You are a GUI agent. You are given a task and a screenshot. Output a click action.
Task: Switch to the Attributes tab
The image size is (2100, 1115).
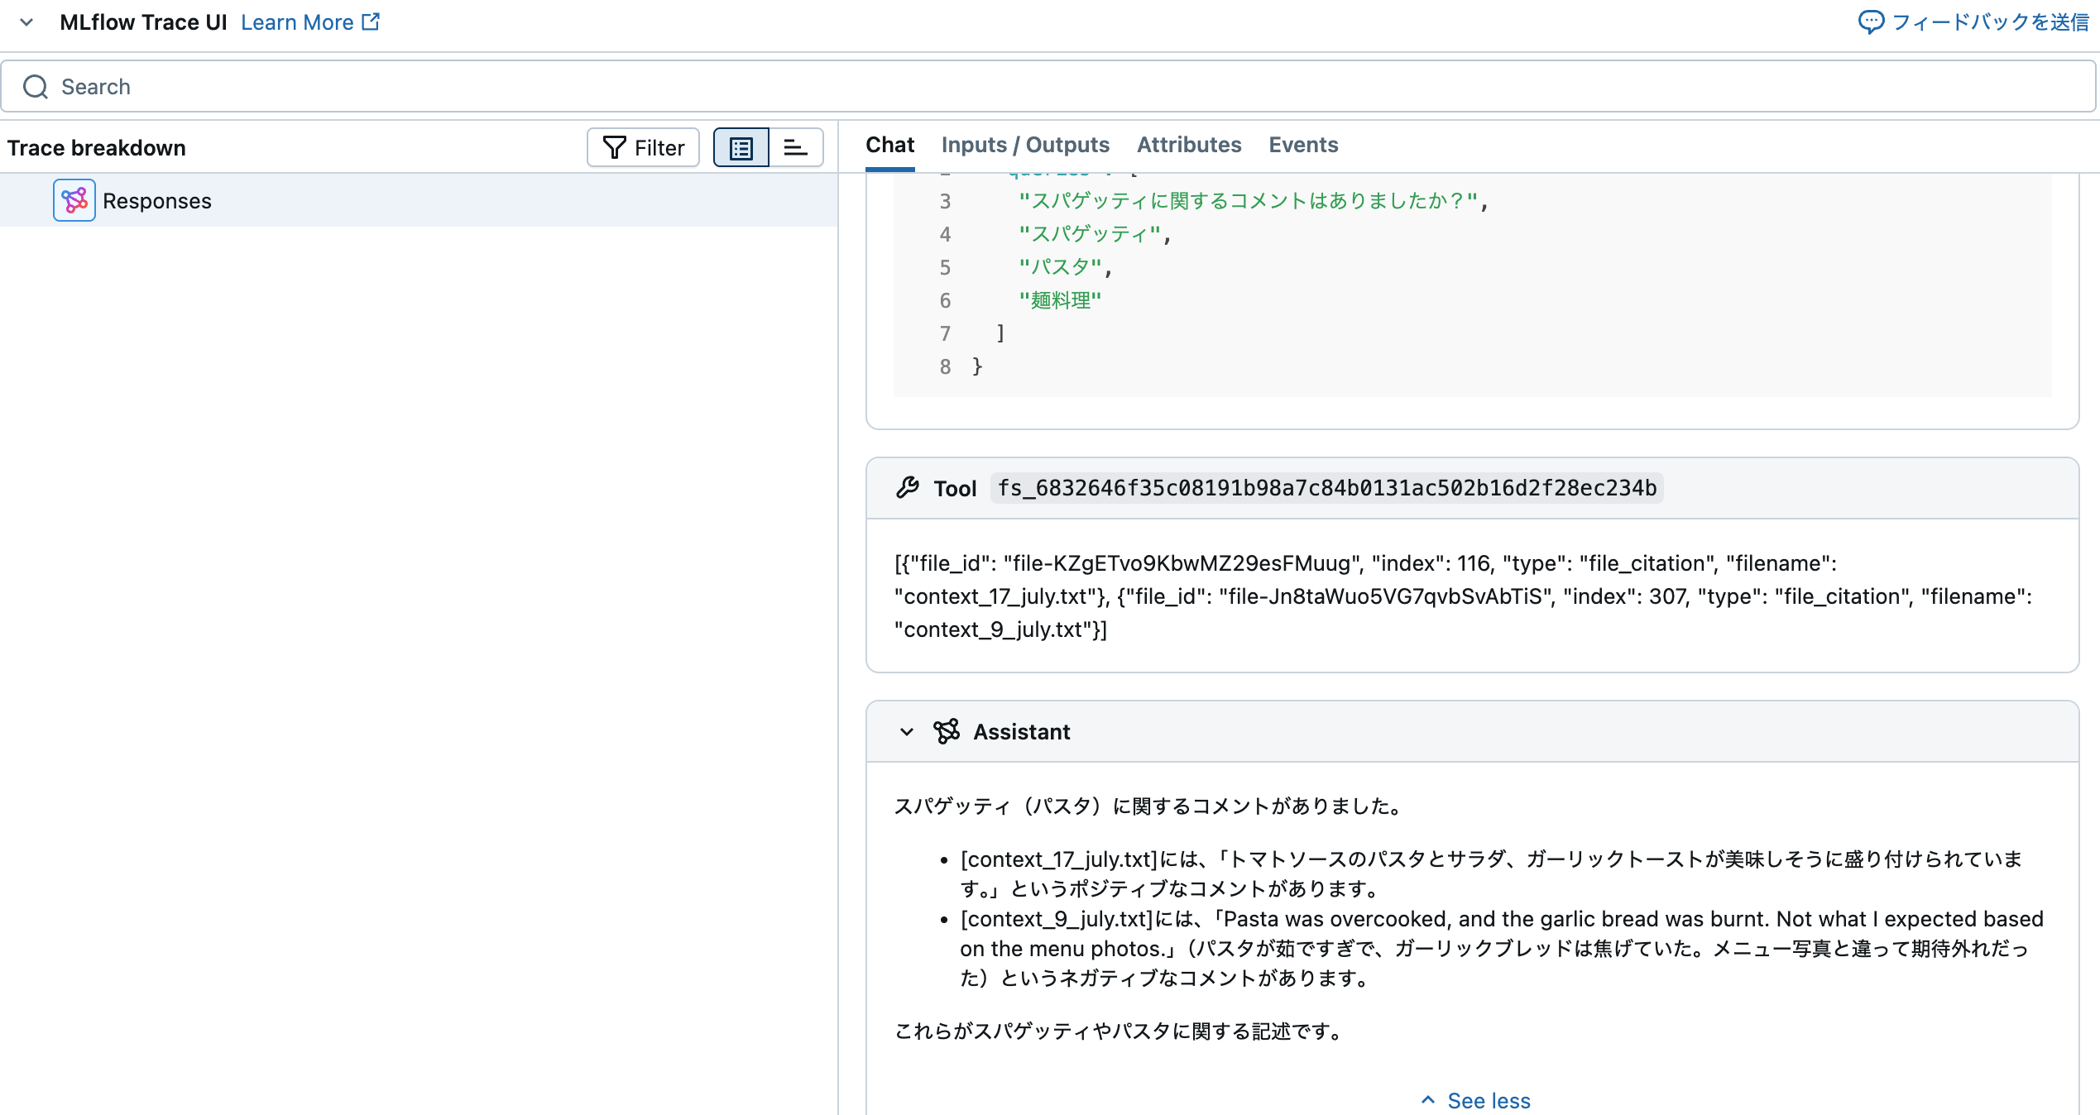click(1189, 145)
